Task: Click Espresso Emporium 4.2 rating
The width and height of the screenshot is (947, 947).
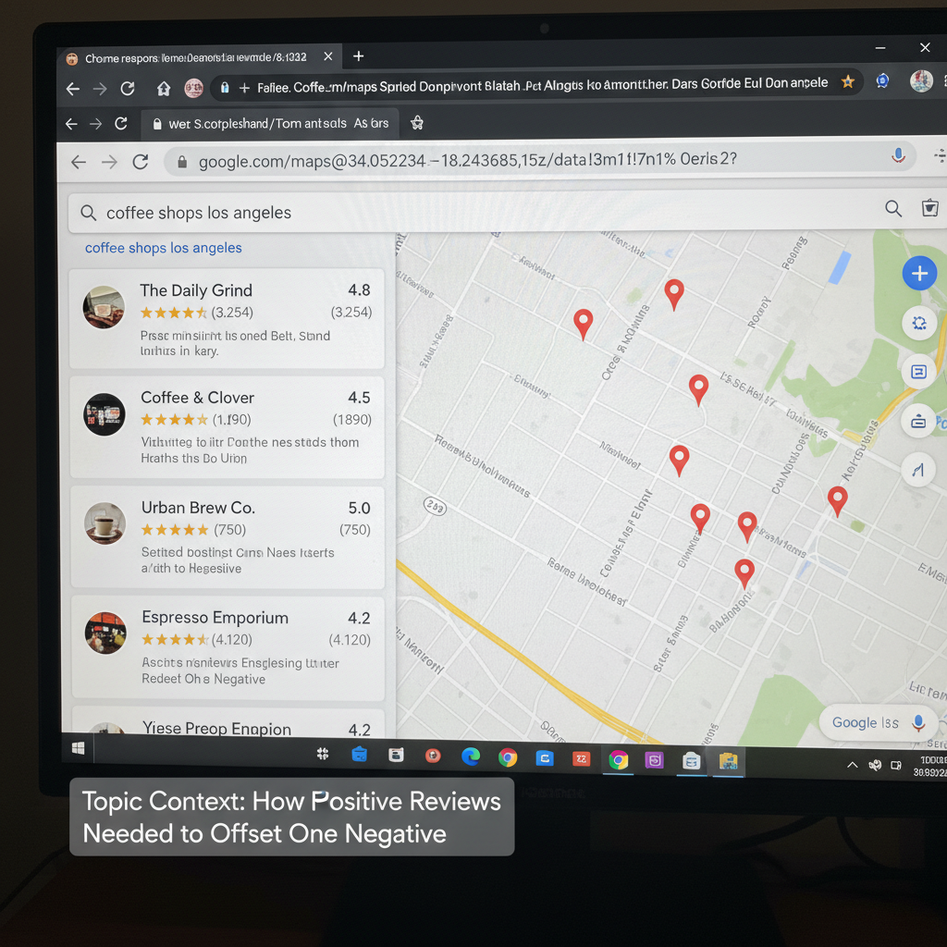Action: coord(359,618)
